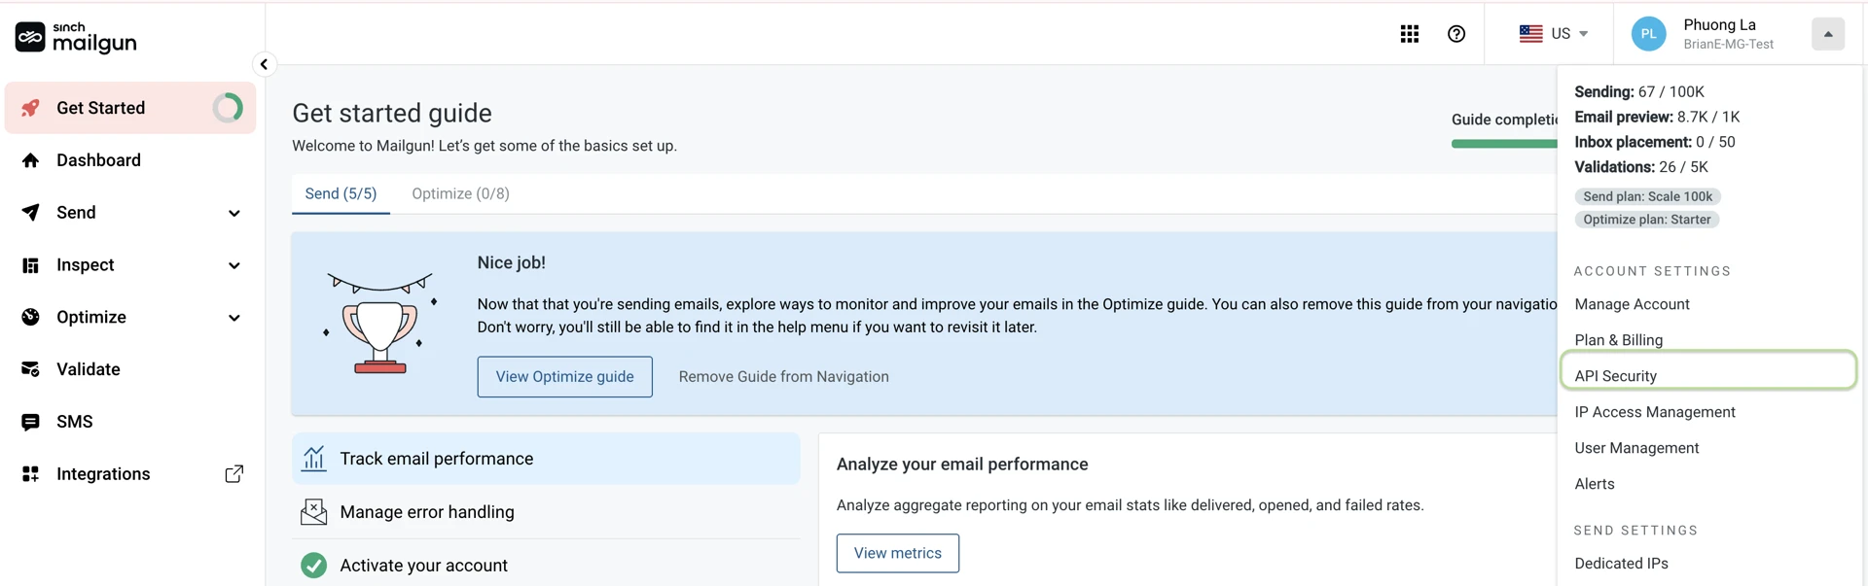Screen dimensions: 1868x586
Task: Open IP Access Management
Action: 1654,412
